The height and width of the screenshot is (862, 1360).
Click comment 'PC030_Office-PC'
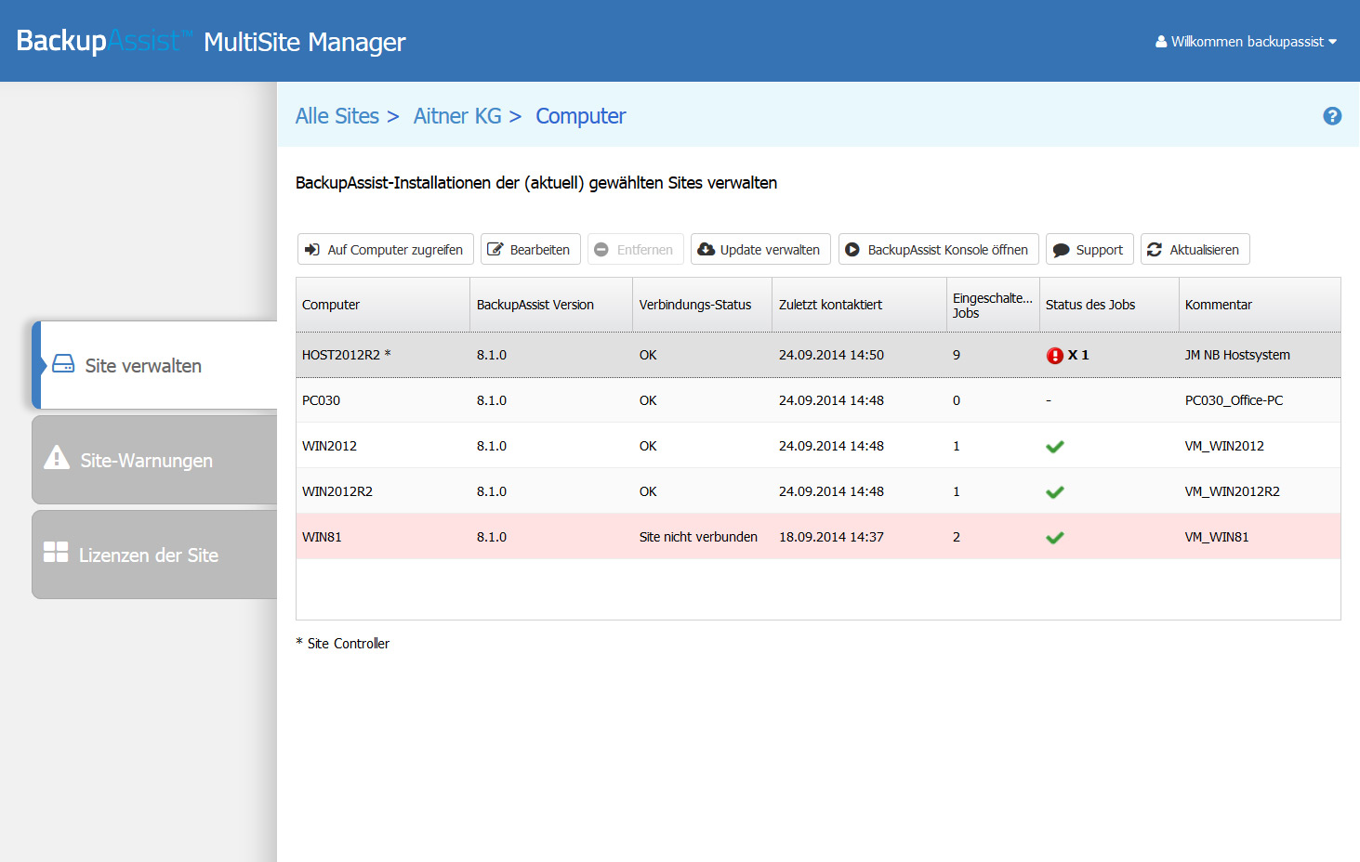tap(1234, 400)
